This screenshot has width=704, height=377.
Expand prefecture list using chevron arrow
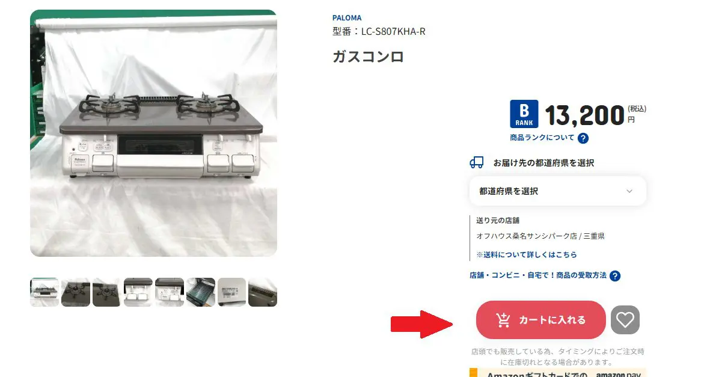pyautogui.click(x=629, y=191)
